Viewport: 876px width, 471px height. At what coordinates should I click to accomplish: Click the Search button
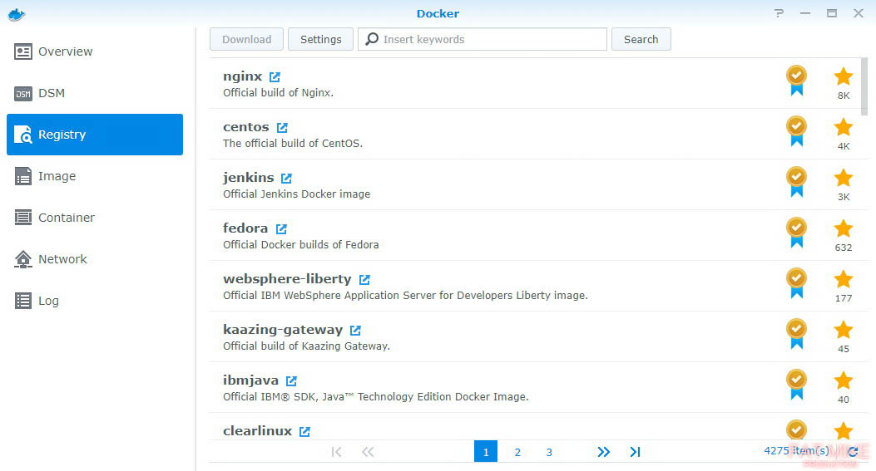click(x=641, y=39)
